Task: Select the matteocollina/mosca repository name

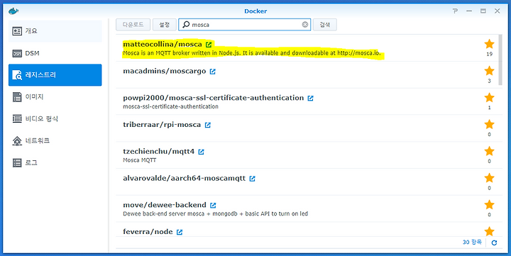Action: pos(163,44)
